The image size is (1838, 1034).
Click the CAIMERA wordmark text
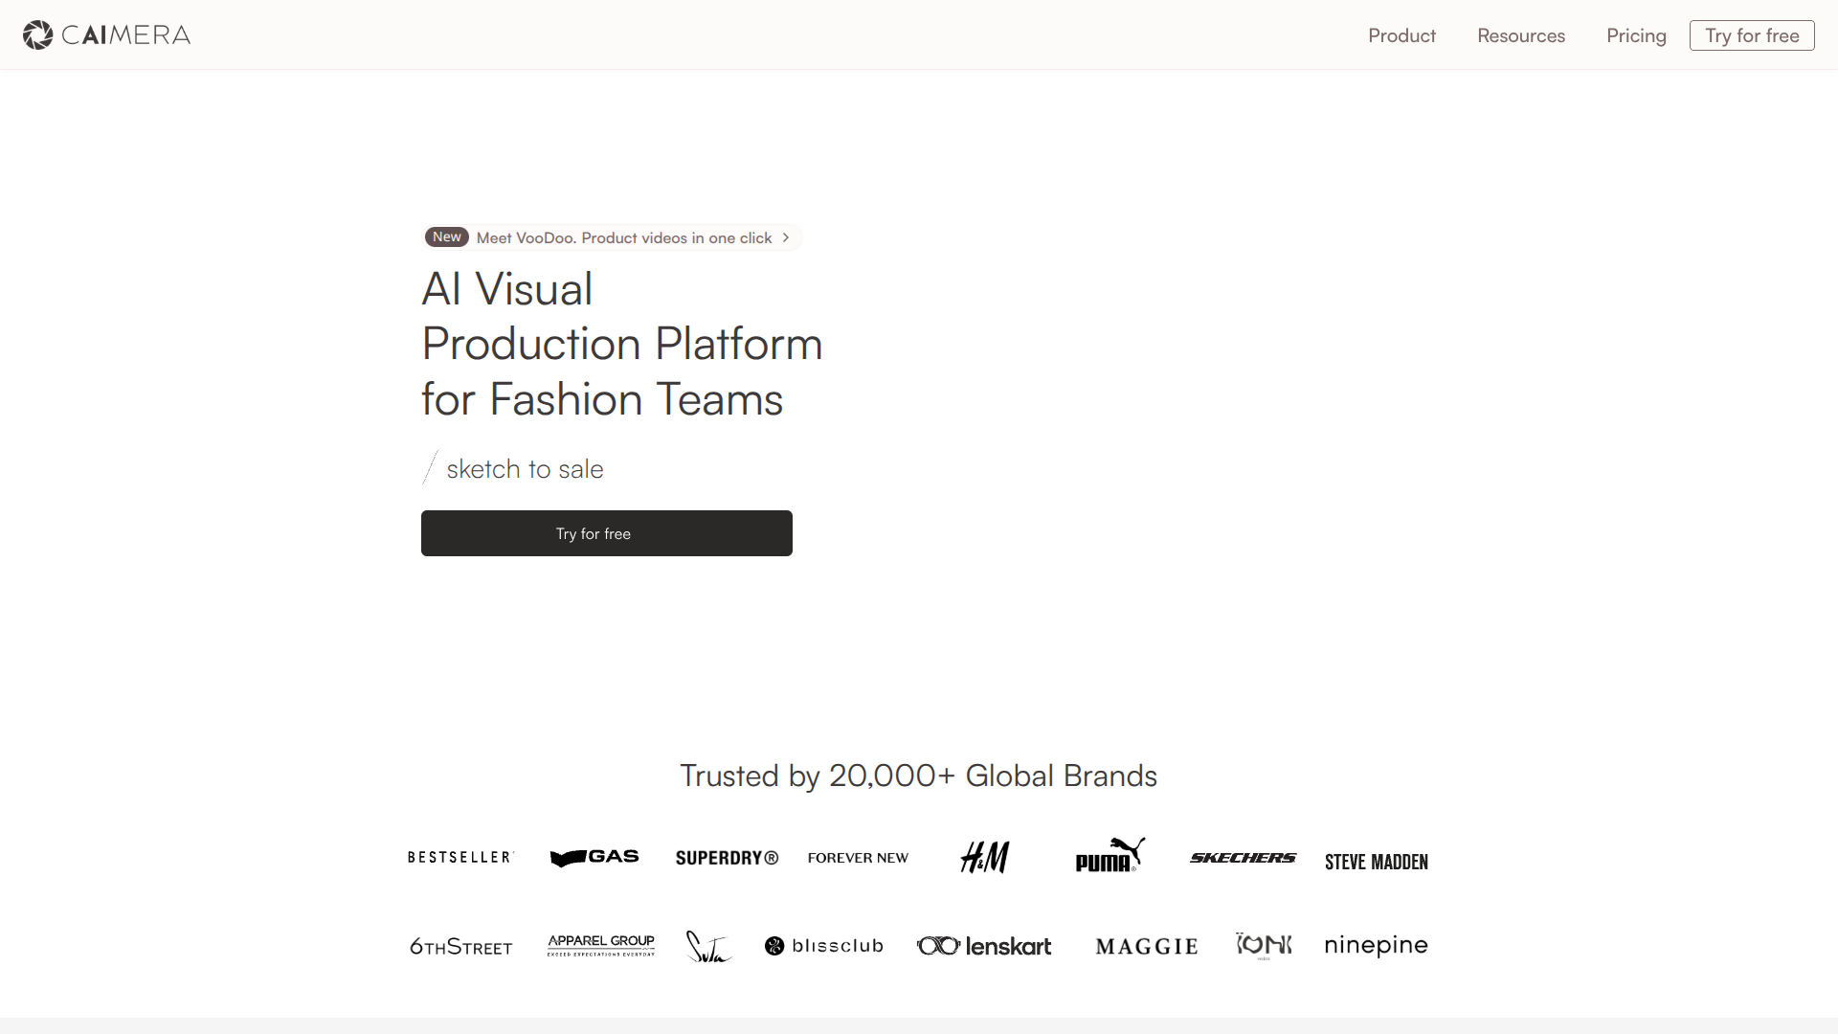(x=126, y=35)
